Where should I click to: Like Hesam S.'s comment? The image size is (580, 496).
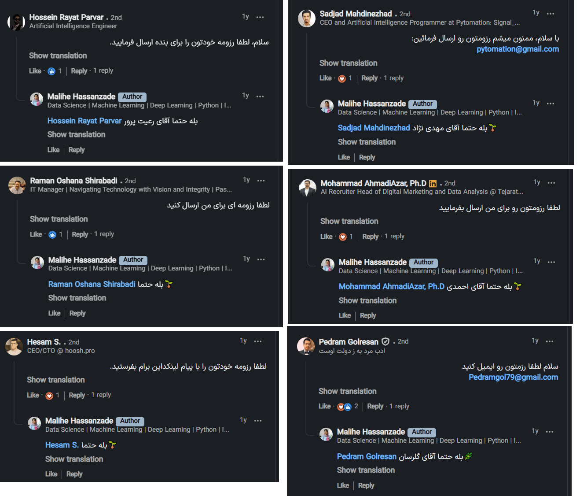(33, 395)
